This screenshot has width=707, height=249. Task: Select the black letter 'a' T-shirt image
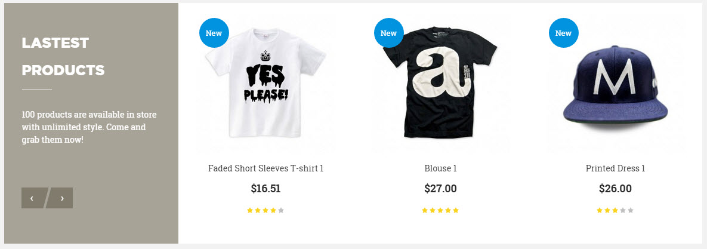440,84
